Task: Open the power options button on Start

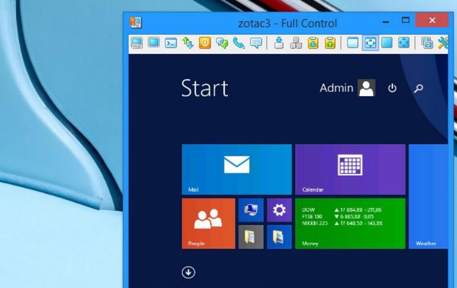Action: [x=392, y=88]
